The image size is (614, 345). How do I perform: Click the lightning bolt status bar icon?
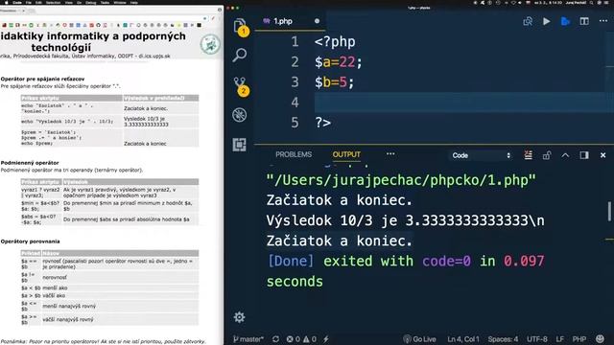[x=326, y=339]
